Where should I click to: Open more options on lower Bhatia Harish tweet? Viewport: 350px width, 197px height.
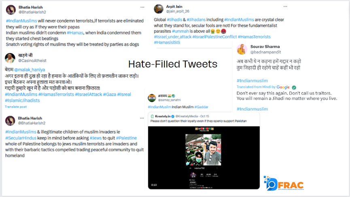pos(142,118)
